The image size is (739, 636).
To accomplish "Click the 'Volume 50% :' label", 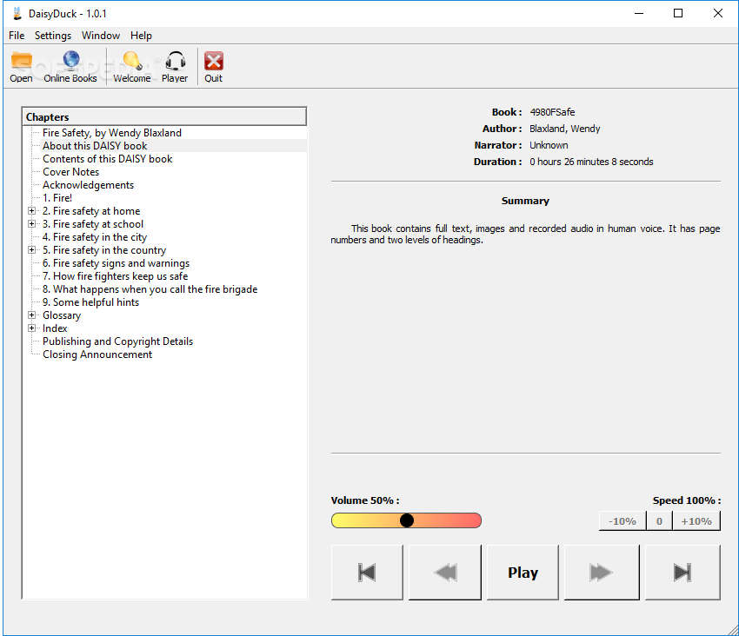I will (x=365, y=500).
